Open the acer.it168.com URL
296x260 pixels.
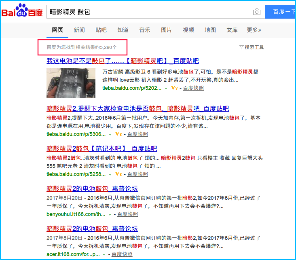pyautogui.click(x=73, y=254)
